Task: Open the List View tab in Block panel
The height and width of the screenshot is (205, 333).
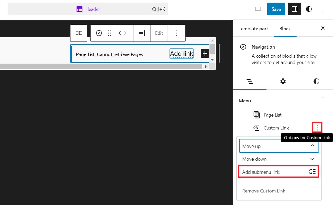Action: (x=250, y=81)
